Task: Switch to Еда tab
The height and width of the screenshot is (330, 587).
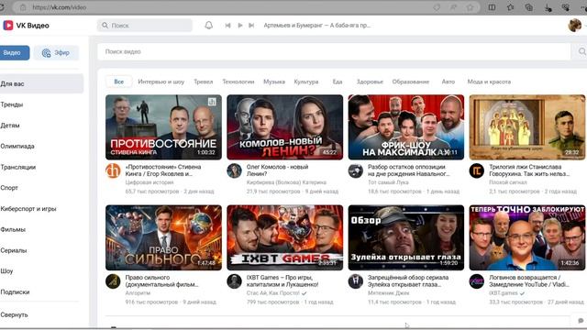Action: [x=338, y=82]
